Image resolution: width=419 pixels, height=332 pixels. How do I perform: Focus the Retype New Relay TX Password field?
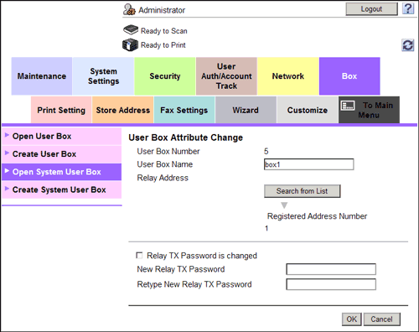pos(331,284)
